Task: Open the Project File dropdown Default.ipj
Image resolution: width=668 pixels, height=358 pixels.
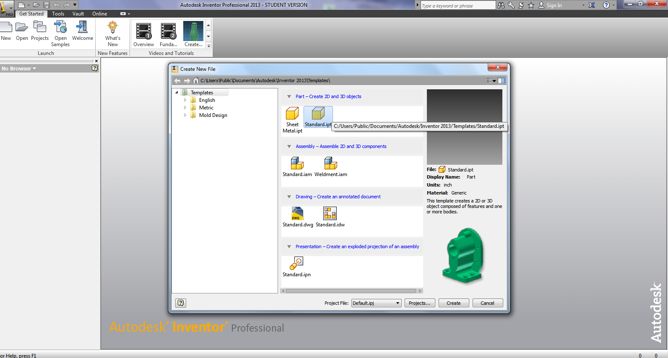Action: 376,303
